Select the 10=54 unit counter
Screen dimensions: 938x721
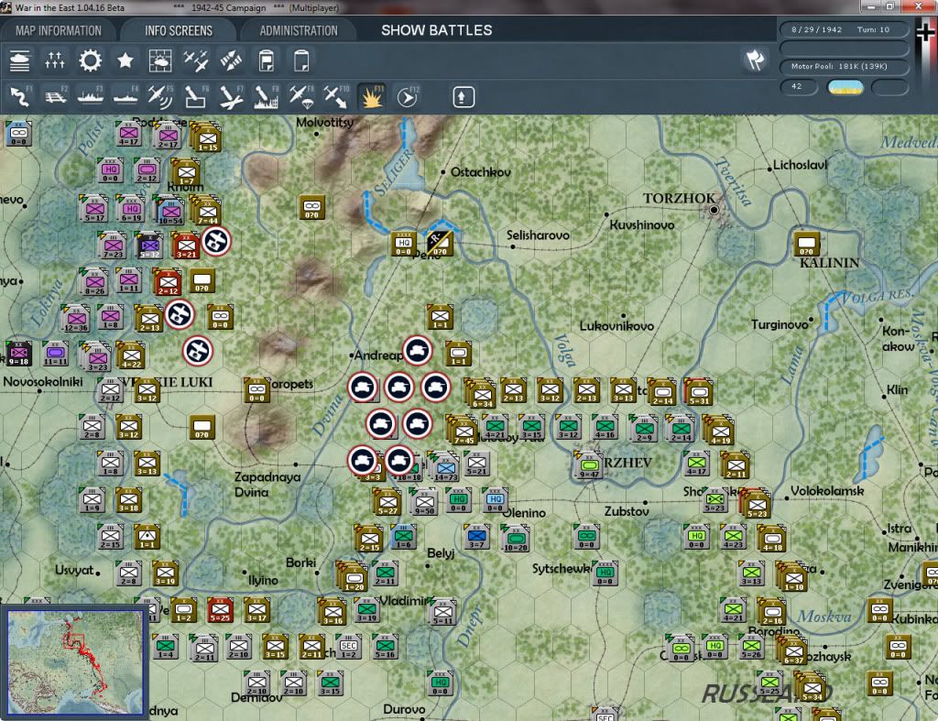[169, 213]
